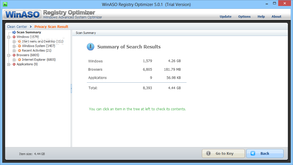Click the Go to Key button
Viewport: 293px width, 165px height.
(223, 153)
